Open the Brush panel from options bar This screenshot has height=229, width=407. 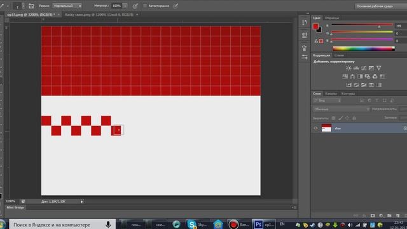tap(31, 6)
